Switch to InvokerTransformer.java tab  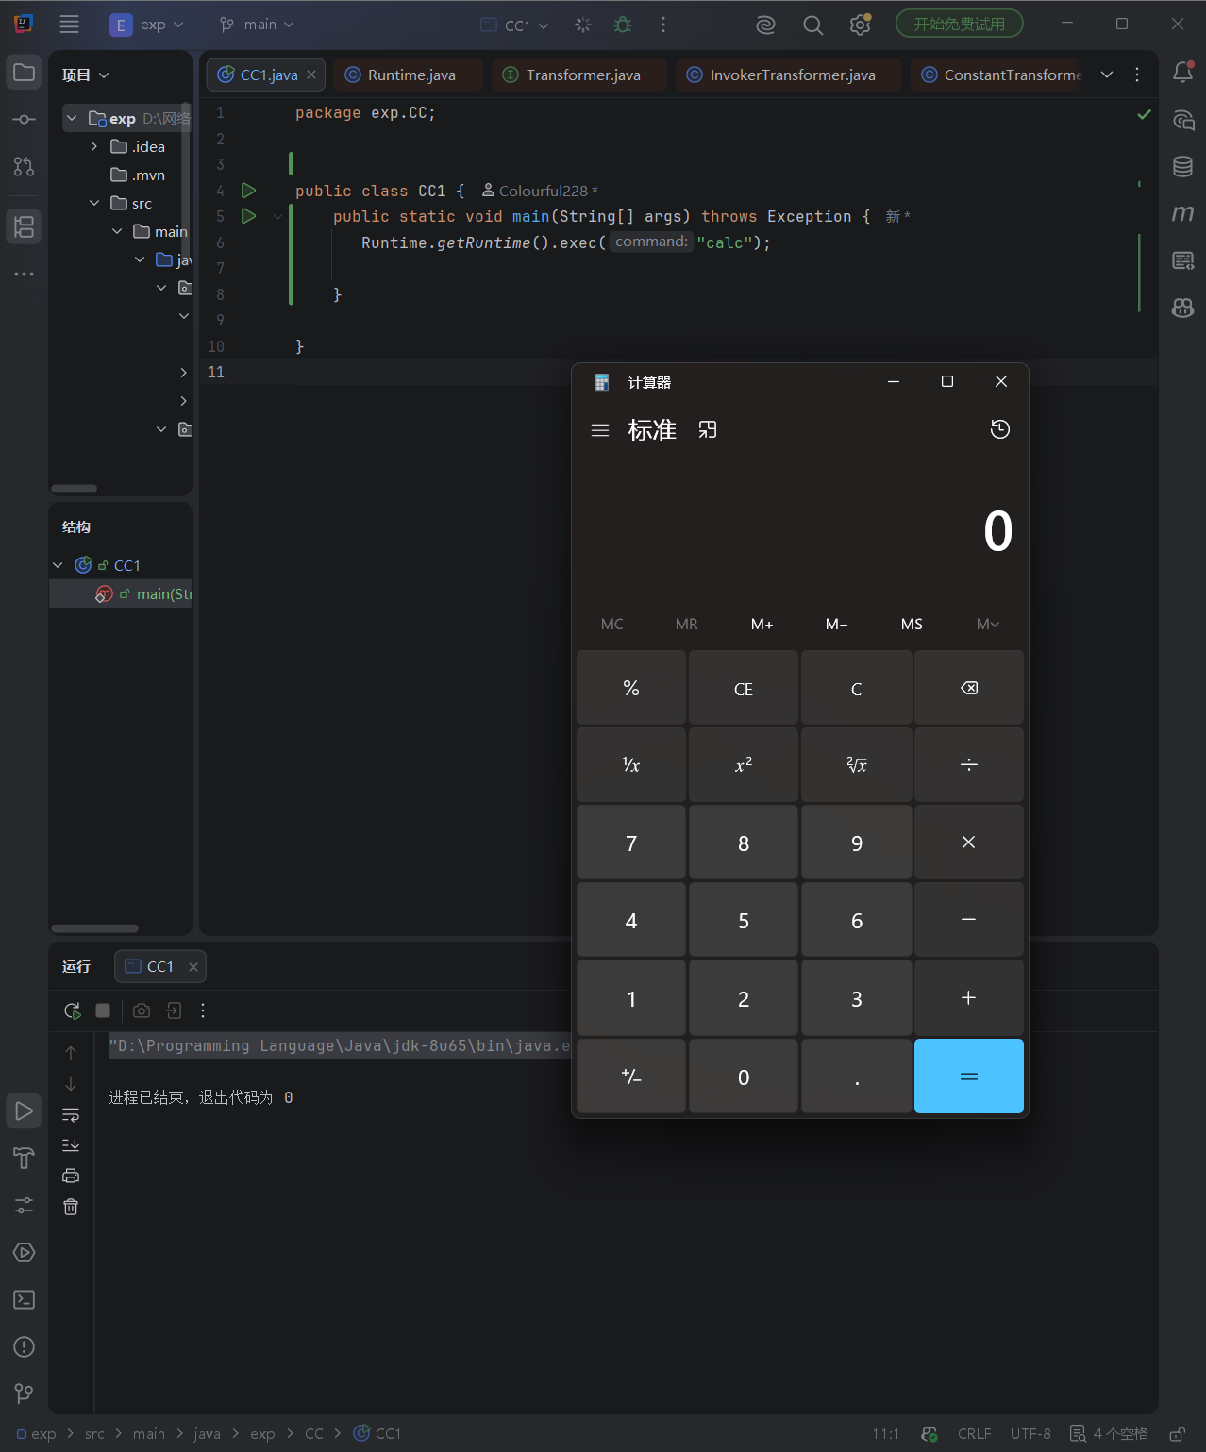pyautogui.click(x=791, y=75)
